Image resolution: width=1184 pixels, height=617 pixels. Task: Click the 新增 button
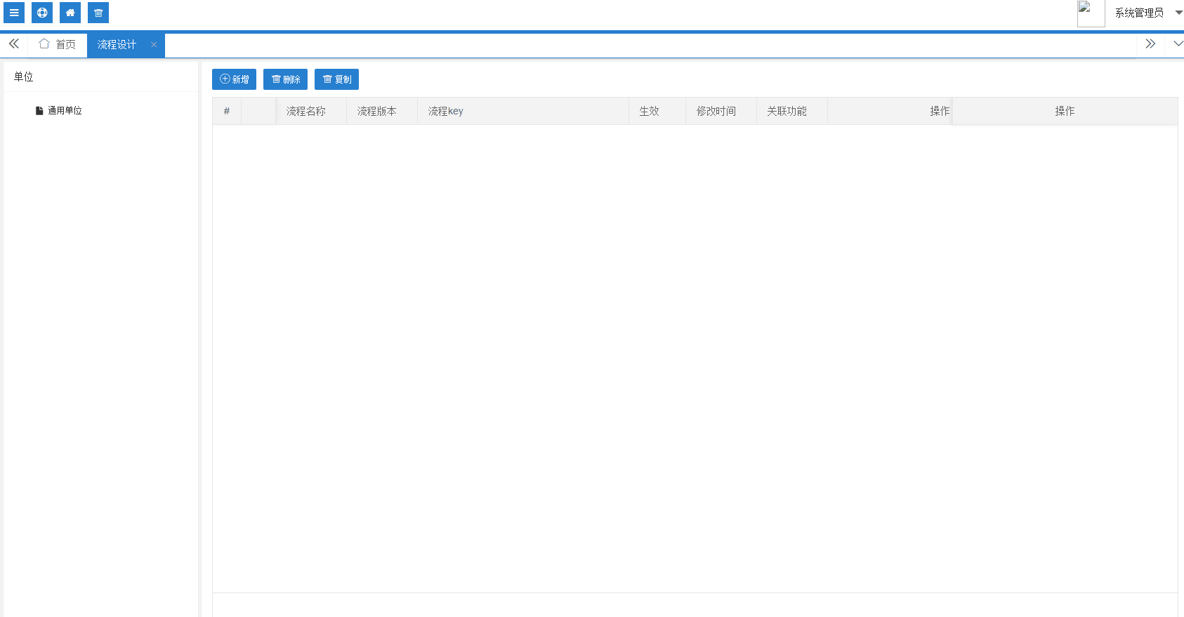tap(234, 79)
